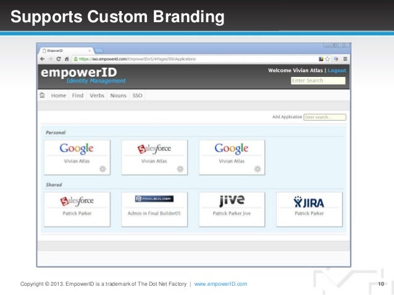The image size is (394, 295).
Task: Click the browser back arrow
Action: click(42, 59)
